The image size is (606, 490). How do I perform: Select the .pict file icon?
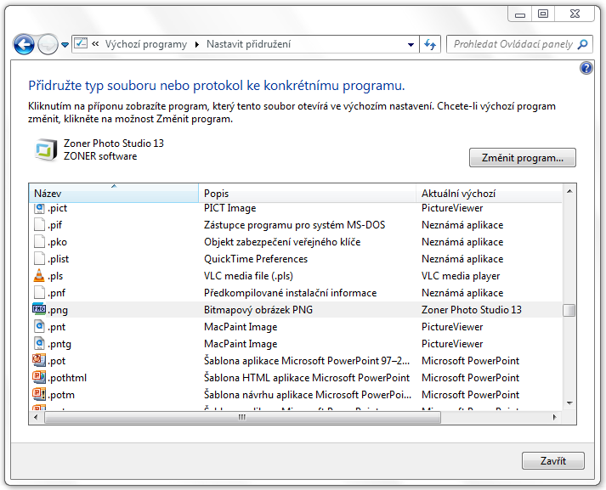tap(39, 209)
